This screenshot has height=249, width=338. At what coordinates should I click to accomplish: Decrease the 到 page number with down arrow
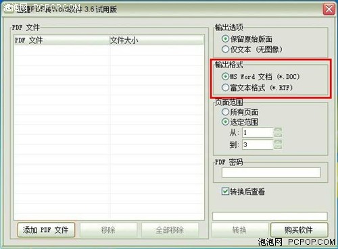tap(278, 147)
